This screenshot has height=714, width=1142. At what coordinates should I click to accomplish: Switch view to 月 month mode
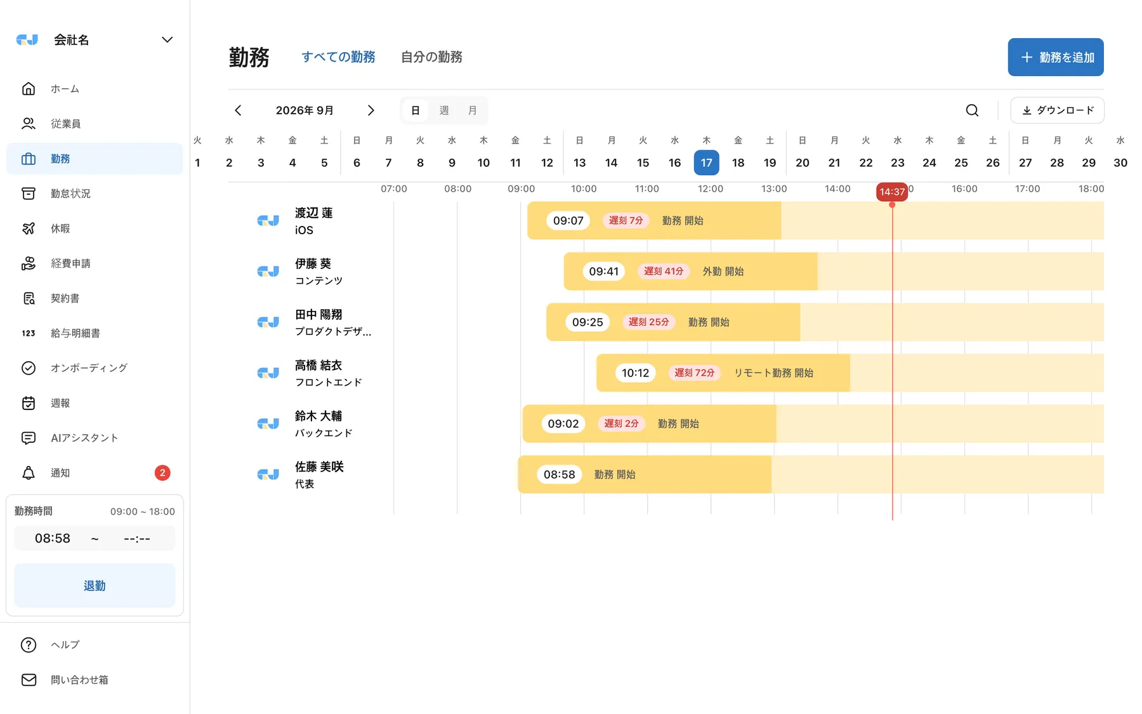coord(473,110)
